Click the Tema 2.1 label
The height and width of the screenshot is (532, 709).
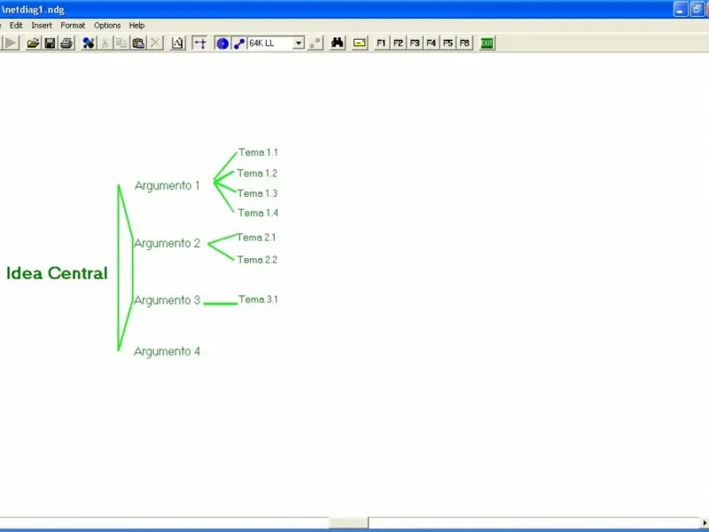[x=256, y=238]
